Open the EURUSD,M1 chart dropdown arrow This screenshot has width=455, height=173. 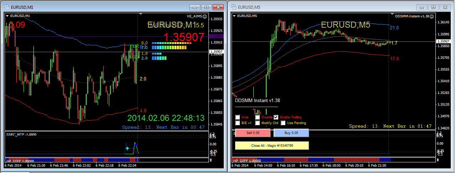(7, 16)
